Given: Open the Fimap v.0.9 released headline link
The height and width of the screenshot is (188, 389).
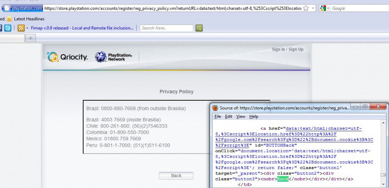Looking at the screenshot, I should pyautogui.click(x=82, y=28).
